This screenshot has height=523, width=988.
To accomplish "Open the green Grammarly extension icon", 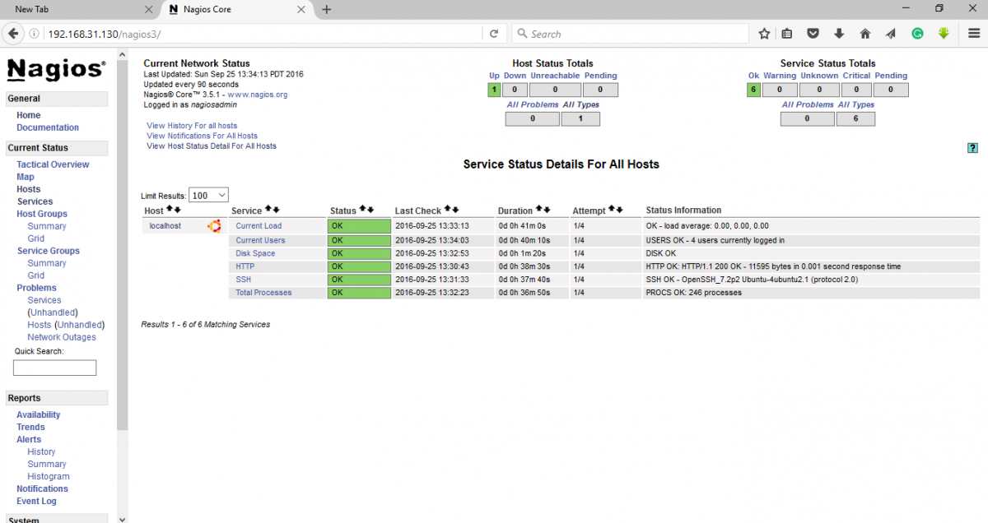I will click(x=917, y=34).
